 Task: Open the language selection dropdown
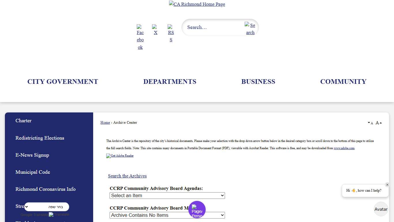[x=47, y=207]
